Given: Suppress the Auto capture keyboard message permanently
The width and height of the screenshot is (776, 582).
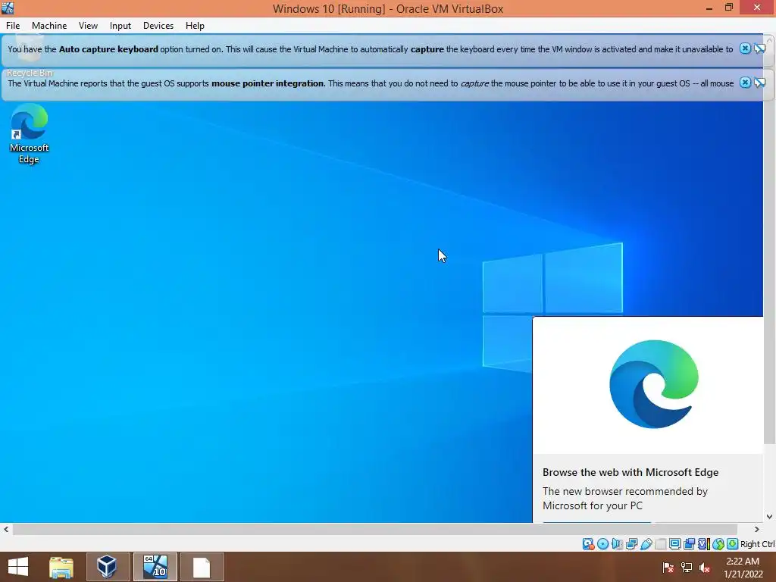Looking at the screenshot, I should coord(759,48).
